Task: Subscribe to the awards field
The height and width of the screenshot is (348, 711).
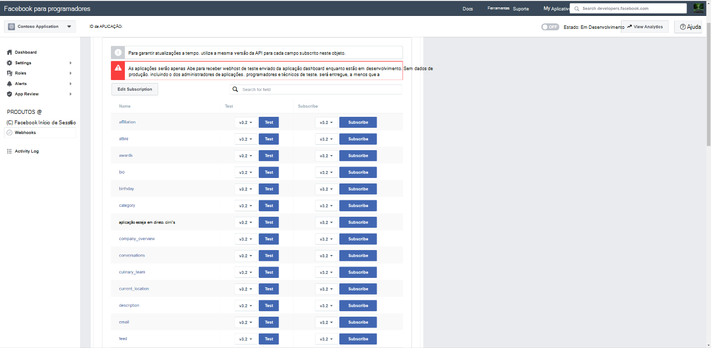Action: [358, 156]
